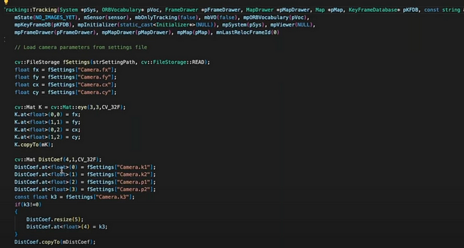Click the cv::FileStorage fSettings declaration line
The image size is (464, 248).
[112, 62]
